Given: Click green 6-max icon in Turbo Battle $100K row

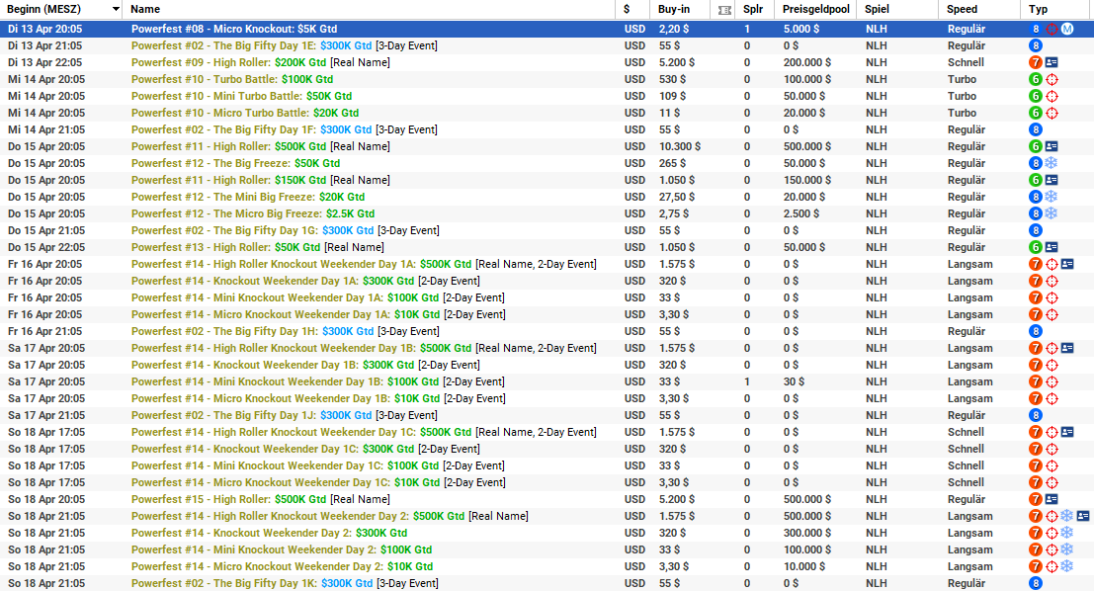Looking at the screenshot, I should pos(1036,79).
